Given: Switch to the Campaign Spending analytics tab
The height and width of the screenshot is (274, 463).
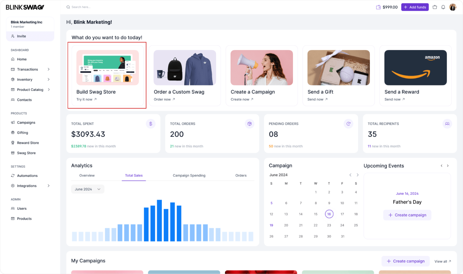Looking at the screenshot, I should point(189,175).
